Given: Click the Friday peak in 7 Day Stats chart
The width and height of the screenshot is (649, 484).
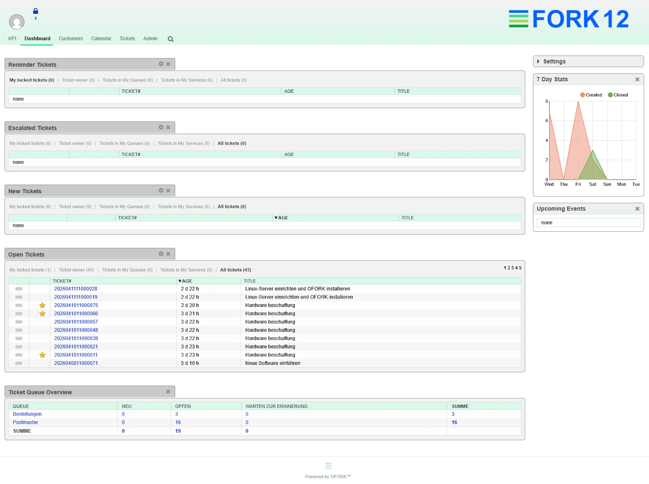Looking at the screenshot, I should (578, 101).
